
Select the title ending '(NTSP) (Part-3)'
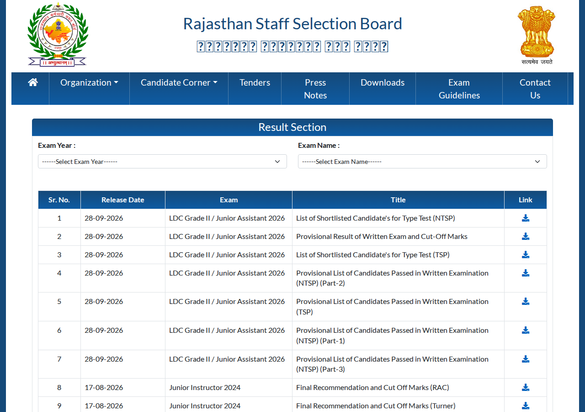pos(392,364)
